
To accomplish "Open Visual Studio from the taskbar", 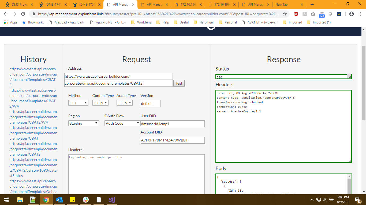I will 112,200.
